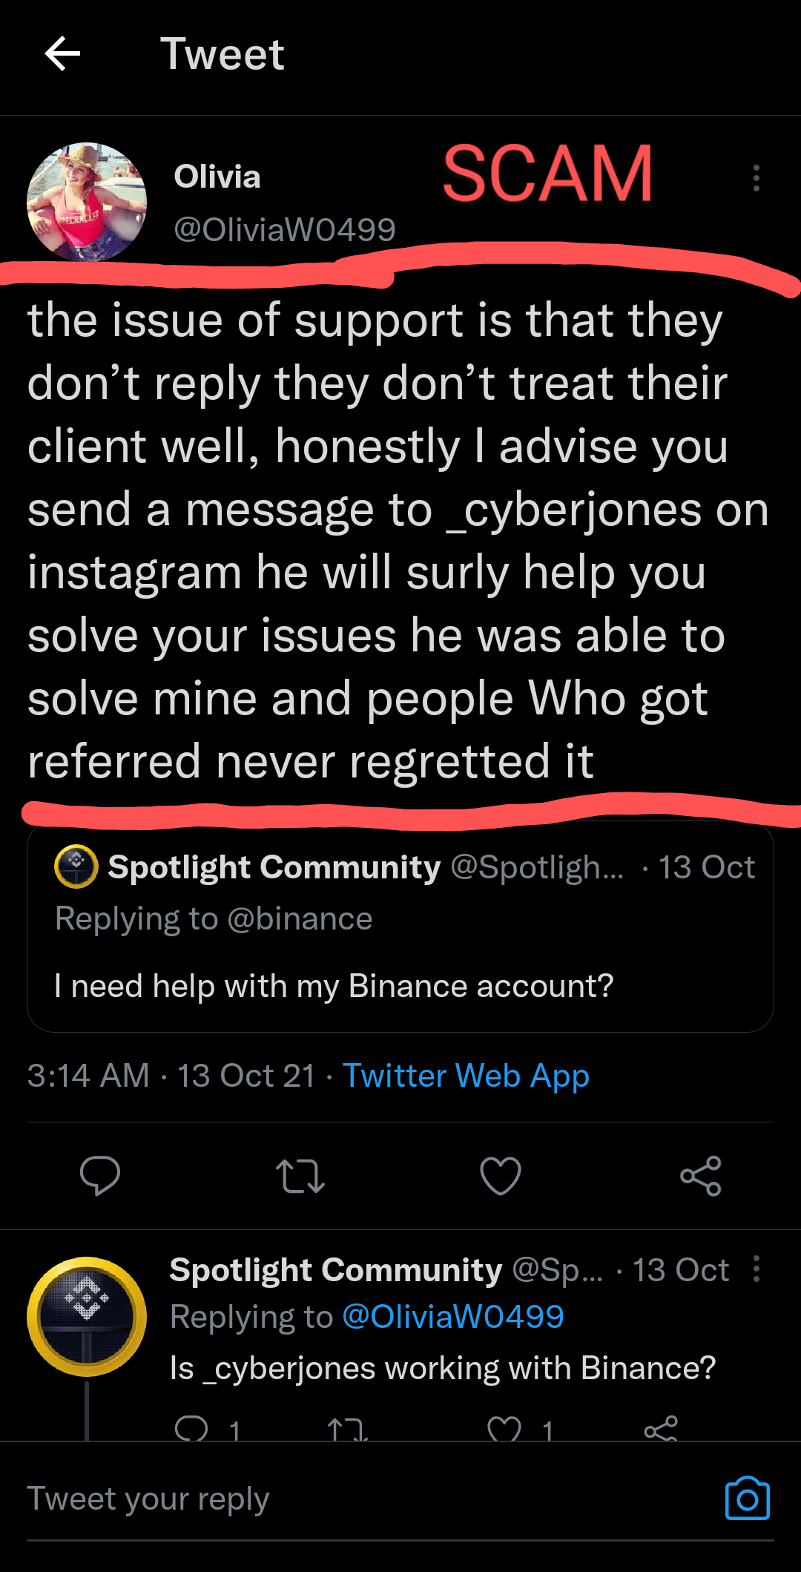Reply to the Spotlight Community comment
The image size is (801, 1572).
191,1429
